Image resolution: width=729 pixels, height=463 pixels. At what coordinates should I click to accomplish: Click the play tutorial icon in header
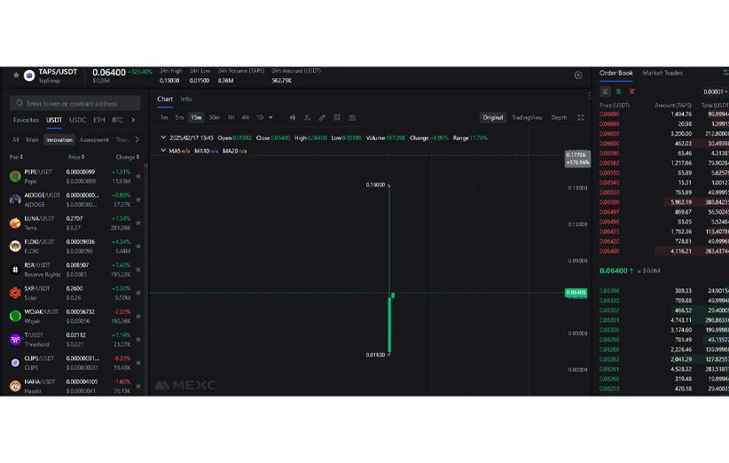(578, 75)
